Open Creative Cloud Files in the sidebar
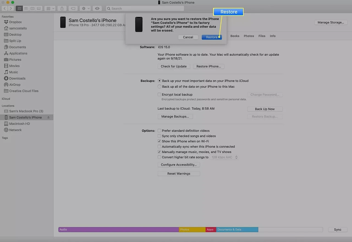 [x=24, y=91]
